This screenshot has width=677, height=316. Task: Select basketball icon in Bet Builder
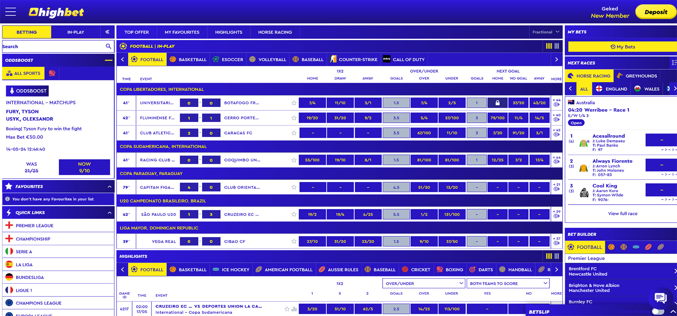tap(611, 247)
